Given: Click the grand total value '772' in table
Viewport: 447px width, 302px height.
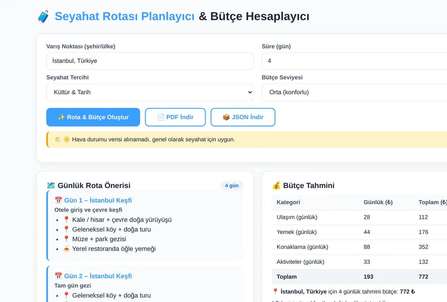Looking at the screenshot, I should (x=424, y=277).
